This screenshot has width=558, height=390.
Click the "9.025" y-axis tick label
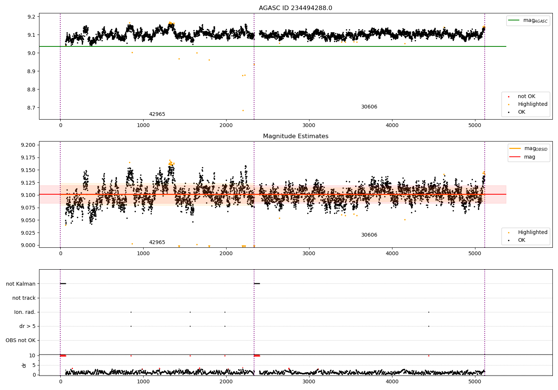pyautogui.click(x=29, y=233)
